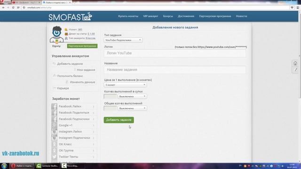Click the Название задания input field

point(174,70)
